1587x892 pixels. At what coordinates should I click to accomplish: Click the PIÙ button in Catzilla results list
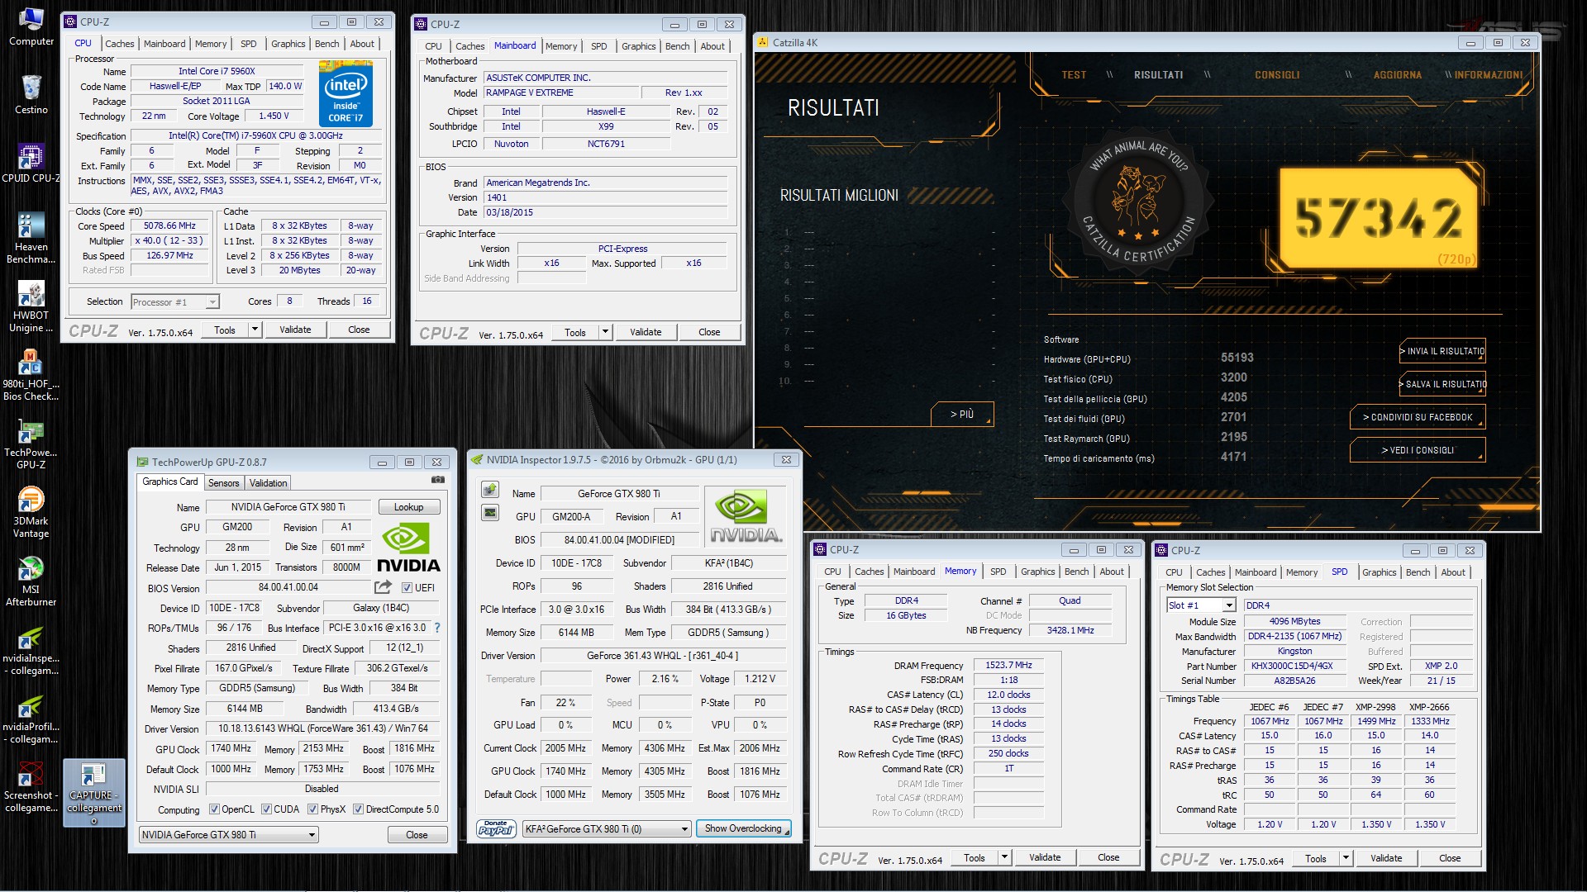click(961, 415)
